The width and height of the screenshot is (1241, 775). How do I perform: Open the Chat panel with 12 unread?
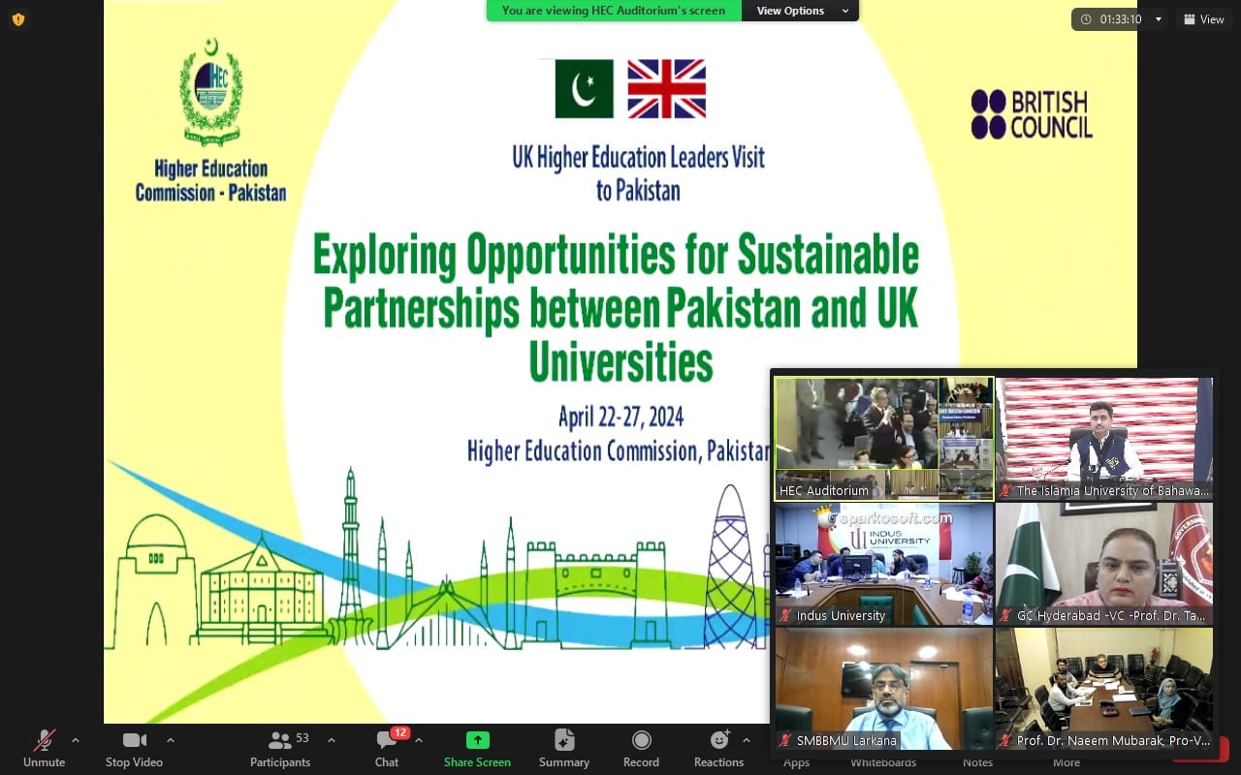coord(387,747)
